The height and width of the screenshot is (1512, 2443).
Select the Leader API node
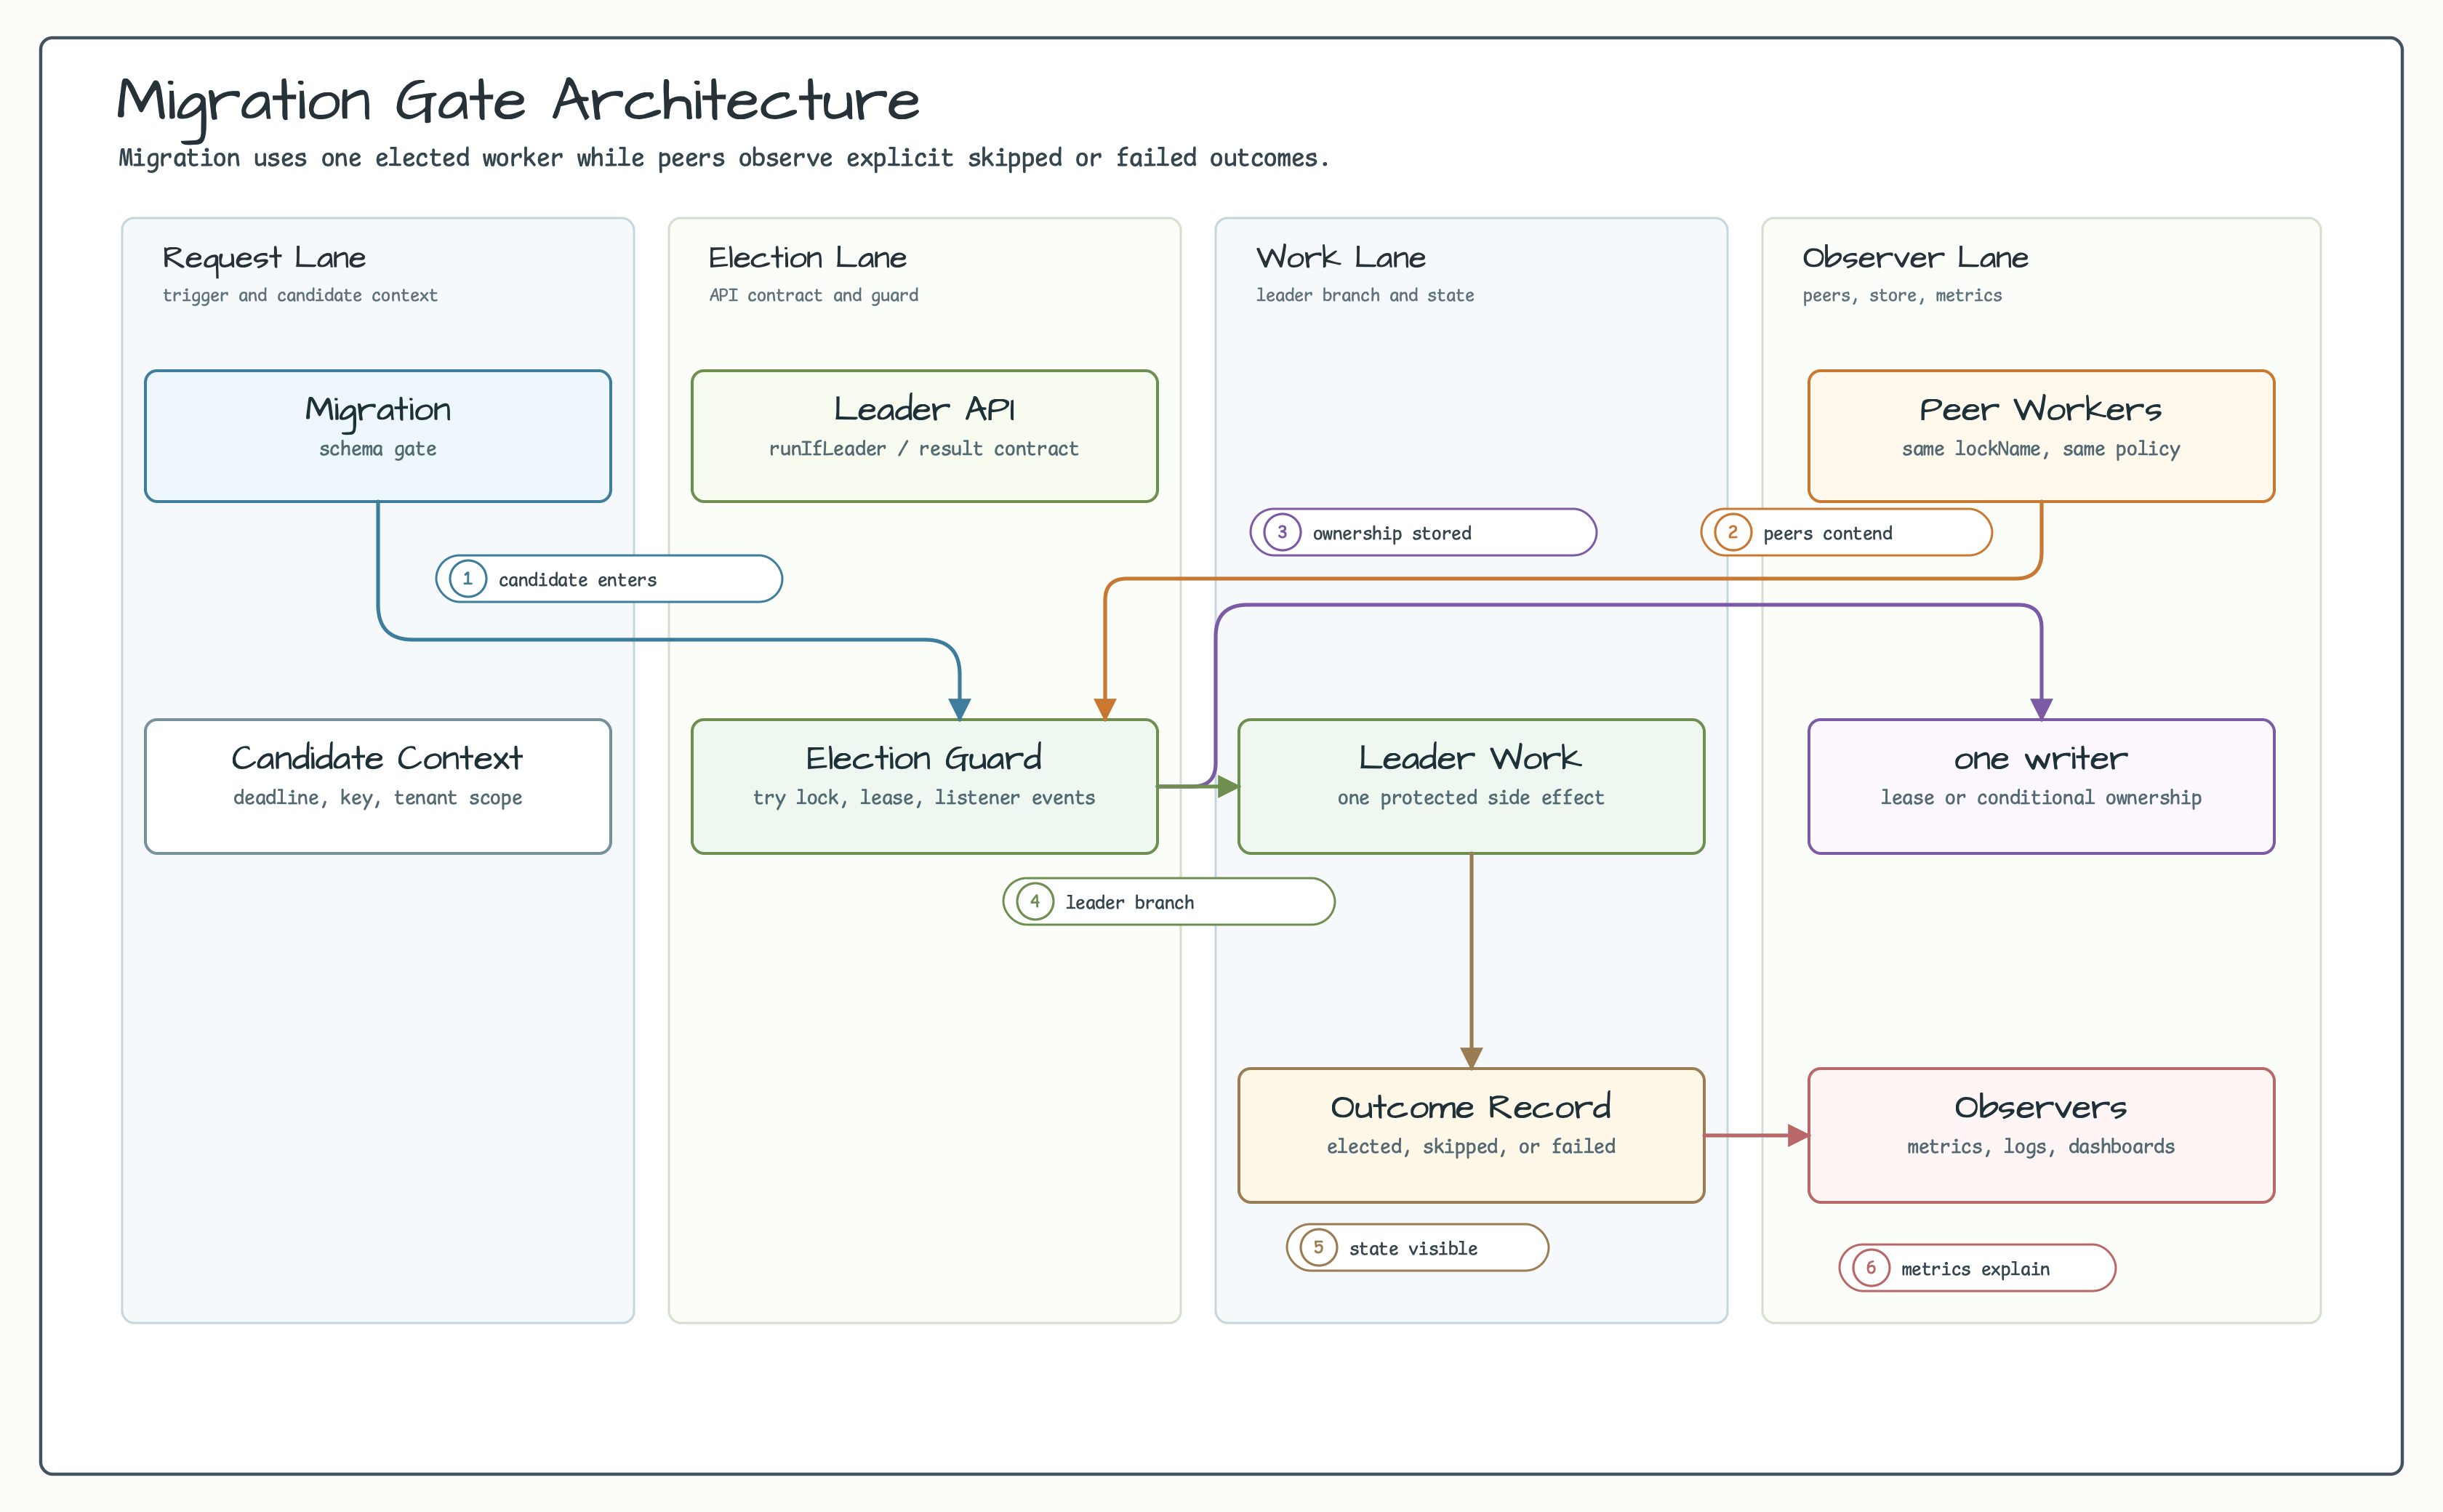tap(924, 436)
